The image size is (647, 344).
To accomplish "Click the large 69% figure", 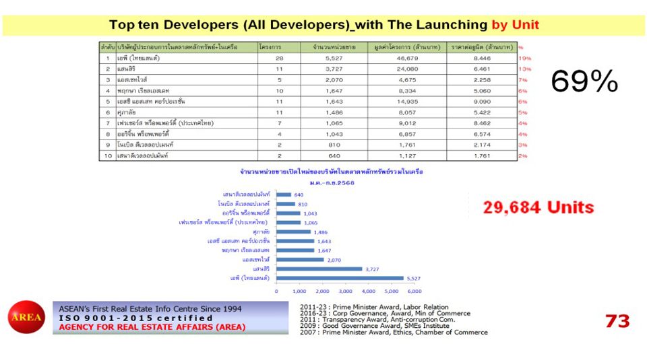I will point(584,81).
